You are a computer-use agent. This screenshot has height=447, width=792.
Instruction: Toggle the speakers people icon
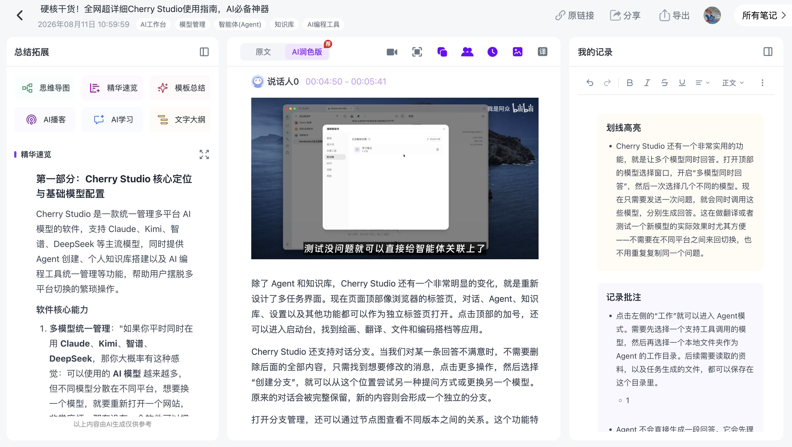click(467, 52)
